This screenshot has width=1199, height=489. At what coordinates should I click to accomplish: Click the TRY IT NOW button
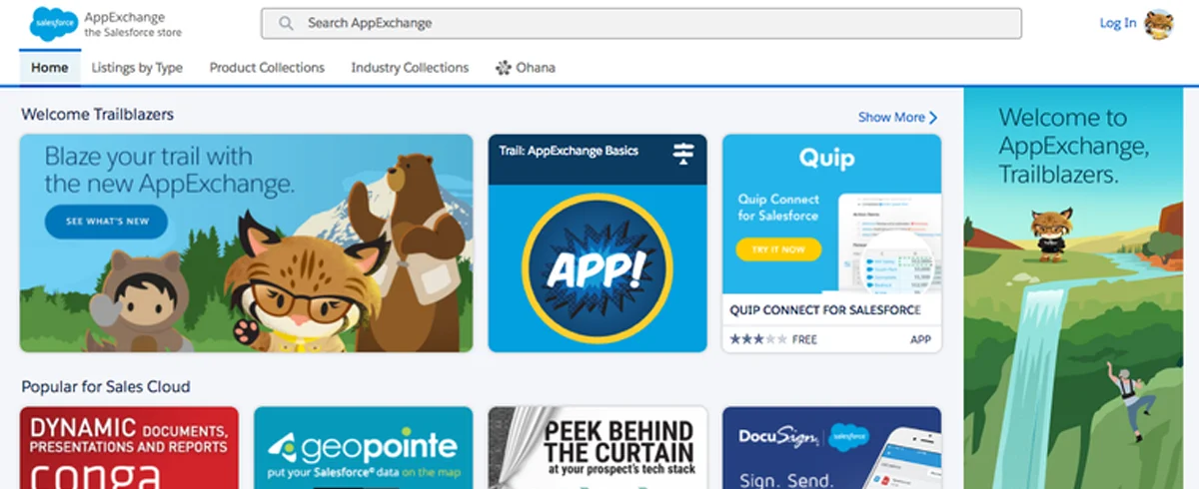click(778, 249)
